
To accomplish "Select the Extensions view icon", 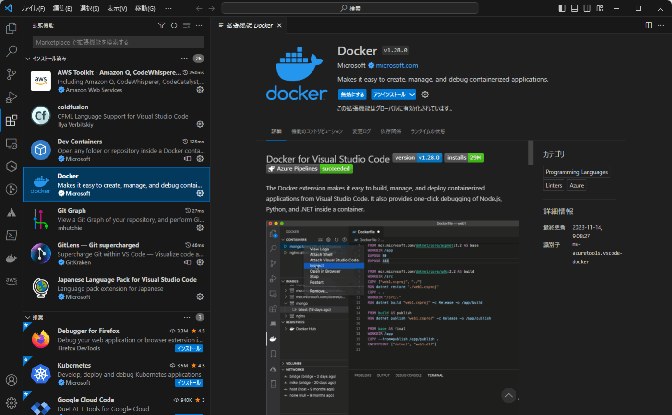I will pos(12,120).
